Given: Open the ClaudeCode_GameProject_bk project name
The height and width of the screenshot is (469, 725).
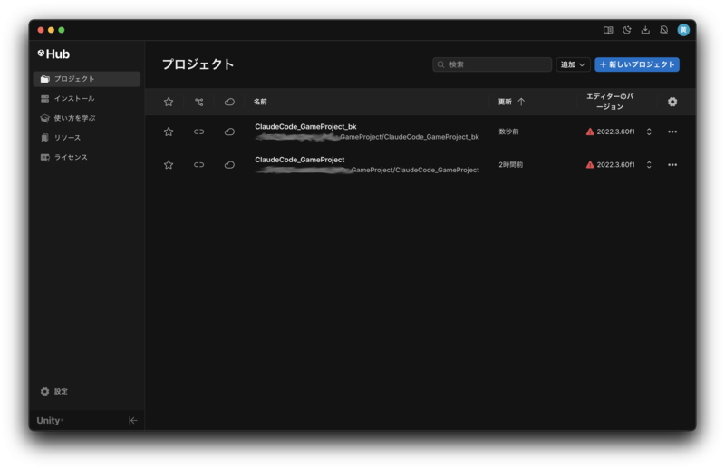Looking at the screenshot, I should pos(305,126).
